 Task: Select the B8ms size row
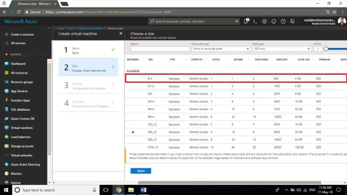pyautogui.click(x=236, y=117)
